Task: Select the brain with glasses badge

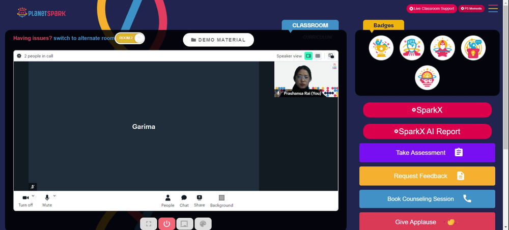Action: [x=427, y=78]
